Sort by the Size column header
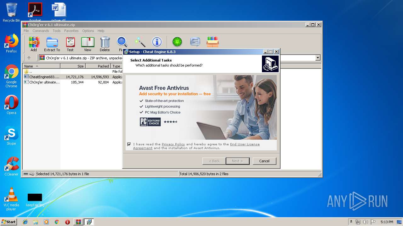 pos(73,66)
